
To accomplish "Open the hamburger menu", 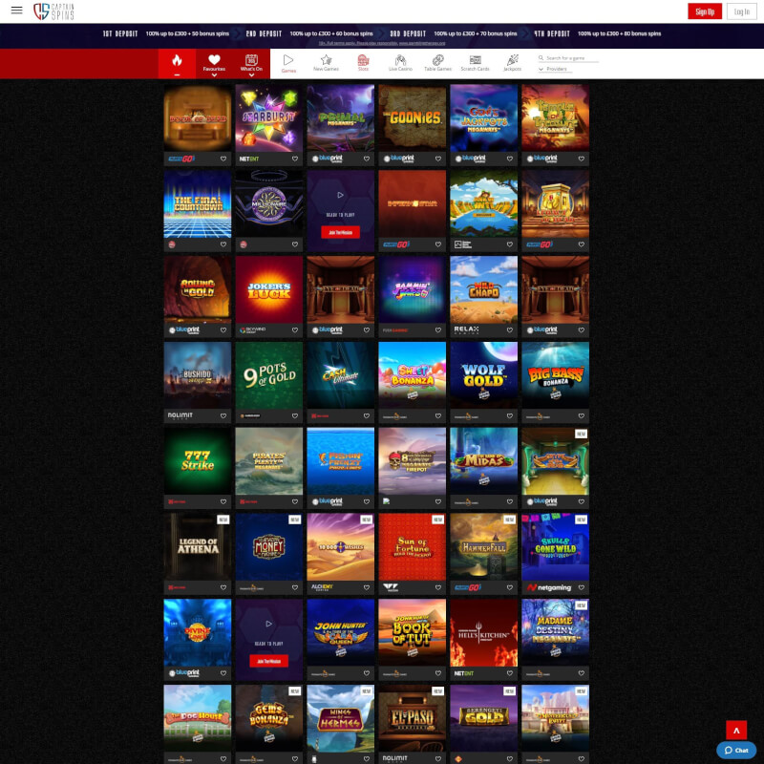I will pyautogui.click(x=16, y=11).
